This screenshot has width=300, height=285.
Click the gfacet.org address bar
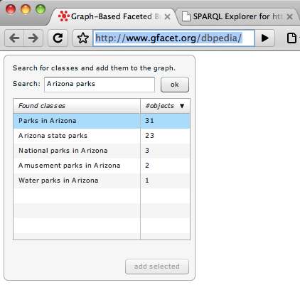(x=173, y=38)
